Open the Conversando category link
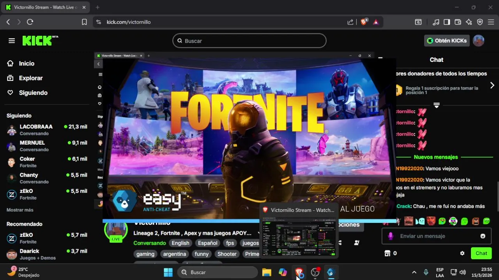Screen dimensions: 499x280 pyautogui.click(x=150, y=243)
